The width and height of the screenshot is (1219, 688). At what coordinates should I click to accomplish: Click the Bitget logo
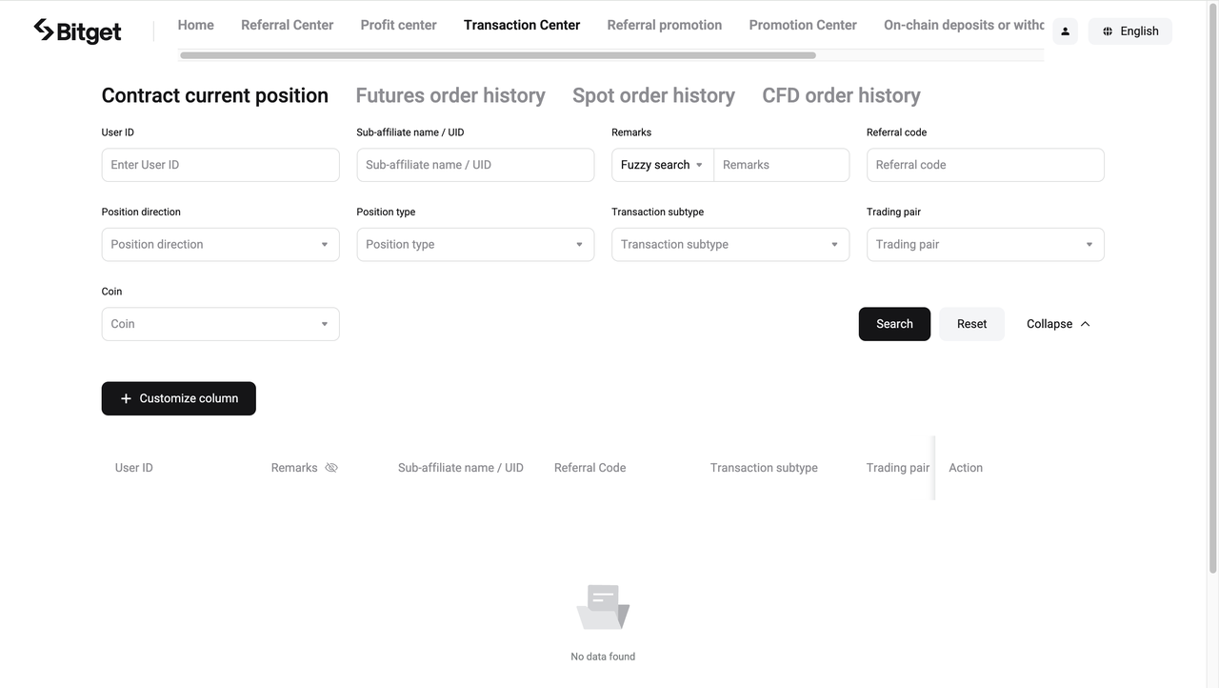pyautogui.click(x=76, y=30)
